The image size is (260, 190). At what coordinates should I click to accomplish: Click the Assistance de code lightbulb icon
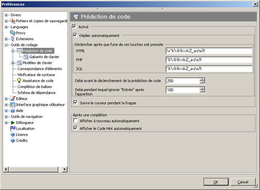pos(19,80)
